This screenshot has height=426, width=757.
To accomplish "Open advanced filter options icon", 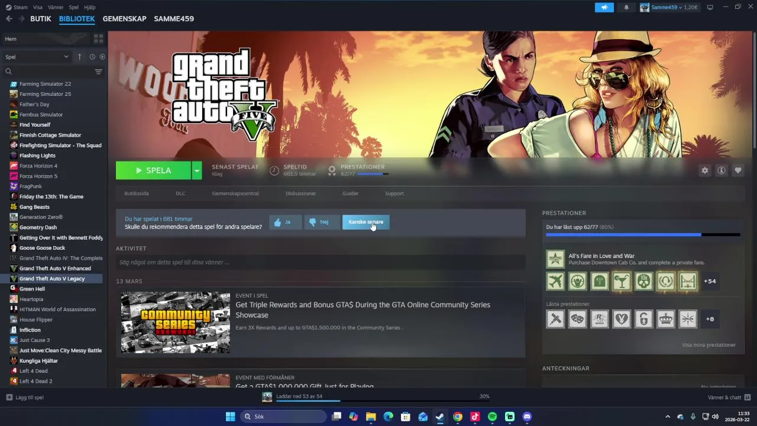I will point(98,72).
